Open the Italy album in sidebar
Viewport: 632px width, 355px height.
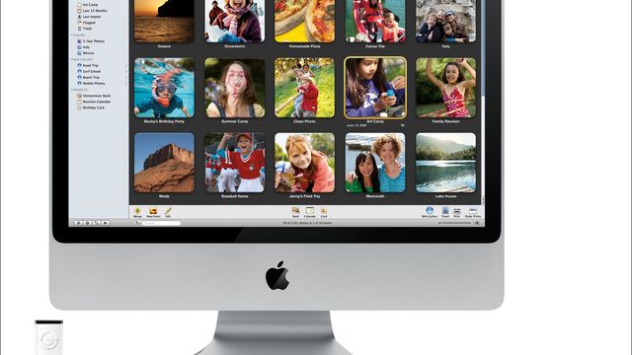coord(83,47)
